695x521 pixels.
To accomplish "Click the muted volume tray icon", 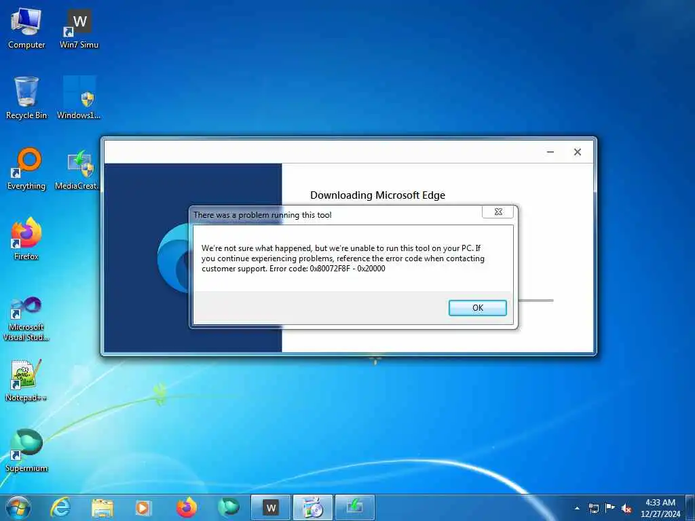I will click(x=626, y=508).
